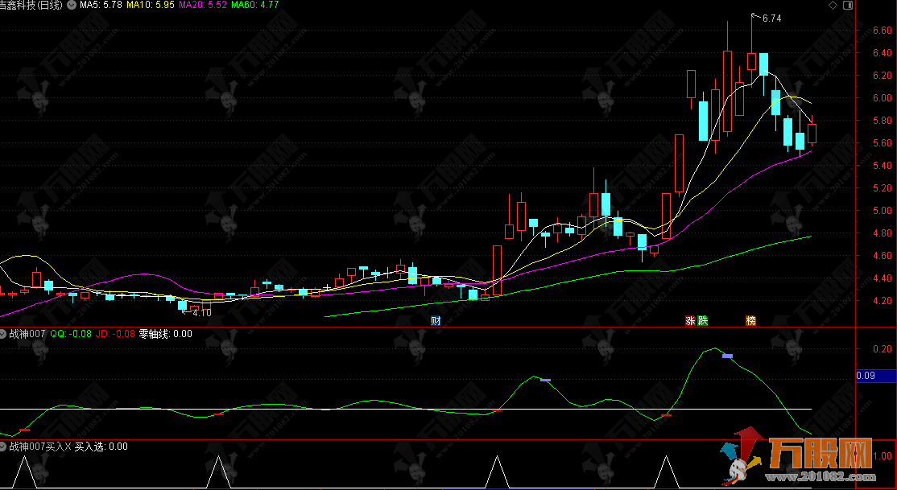
Task: Click the 零轴线: 0.00 label
Action: (166, 333)
